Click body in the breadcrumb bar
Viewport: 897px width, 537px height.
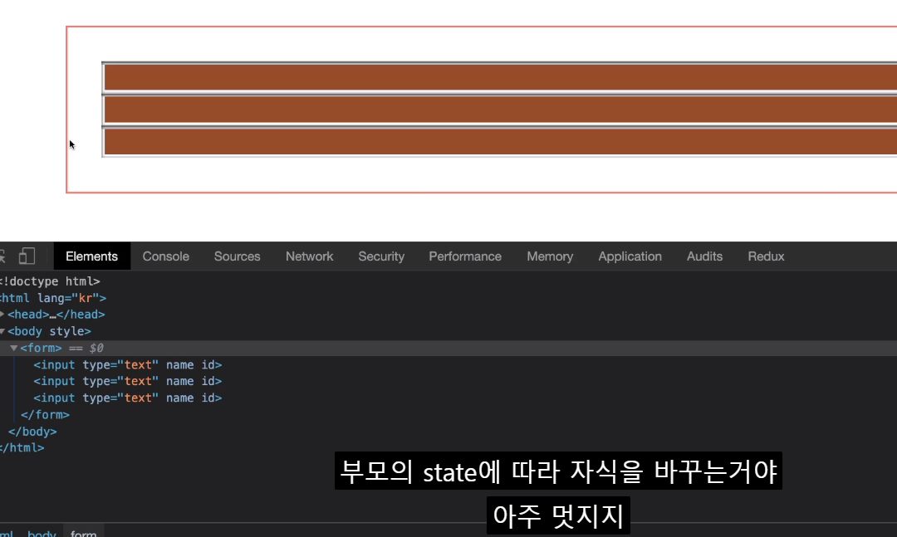tap(42, 533)
